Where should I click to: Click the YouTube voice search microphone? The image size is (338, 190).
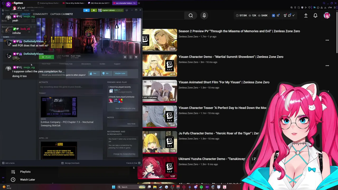pos(204,16)
